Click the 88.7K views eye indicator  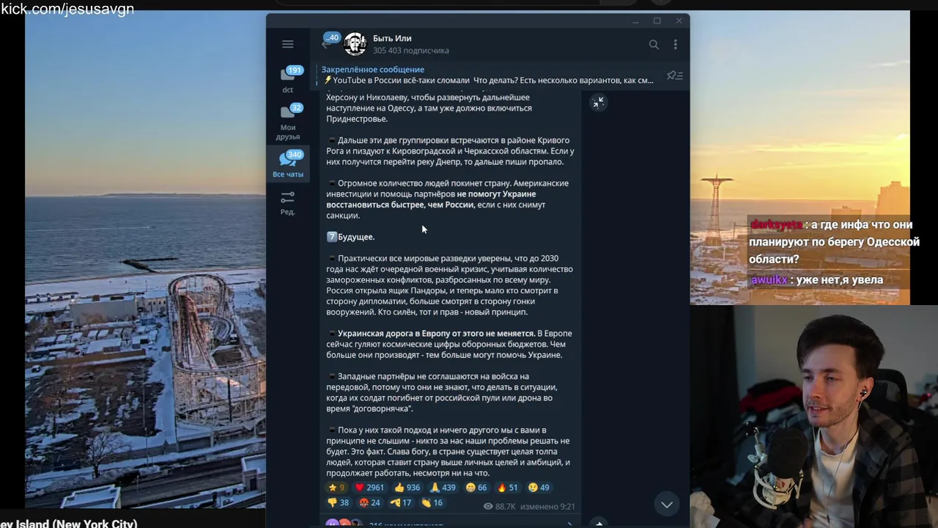coord(500,506)
